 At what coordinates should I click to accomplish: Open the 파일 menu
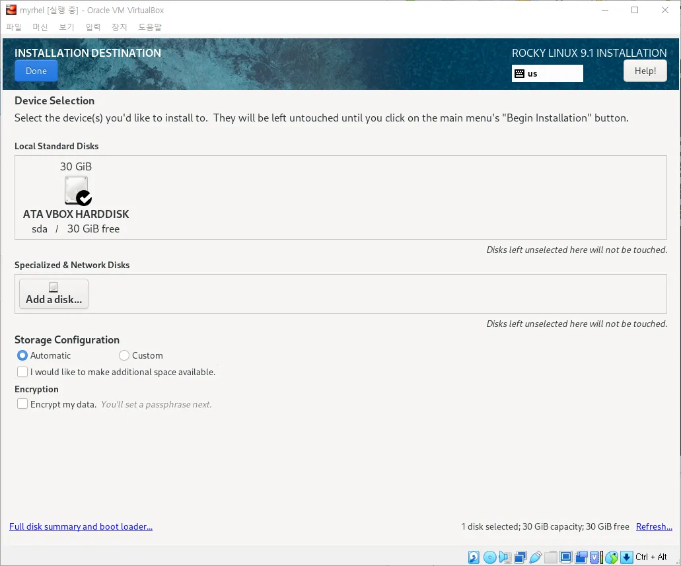pos(14,27)
